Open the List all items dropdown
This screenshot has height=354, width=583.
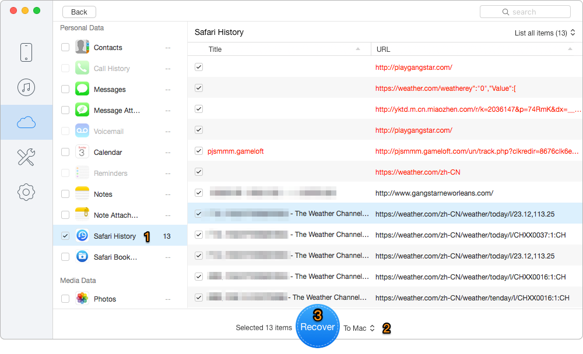pyautogui.click(x=545, y=33)
